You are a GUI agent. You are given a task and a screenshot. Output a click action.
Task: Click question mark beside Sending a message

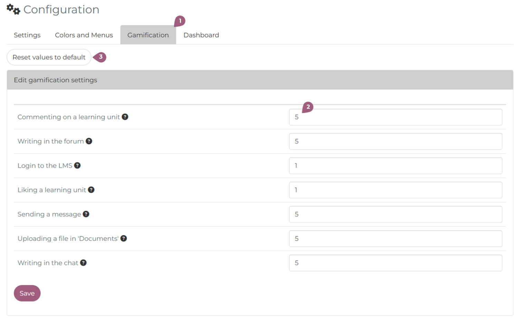click(86, 214)
